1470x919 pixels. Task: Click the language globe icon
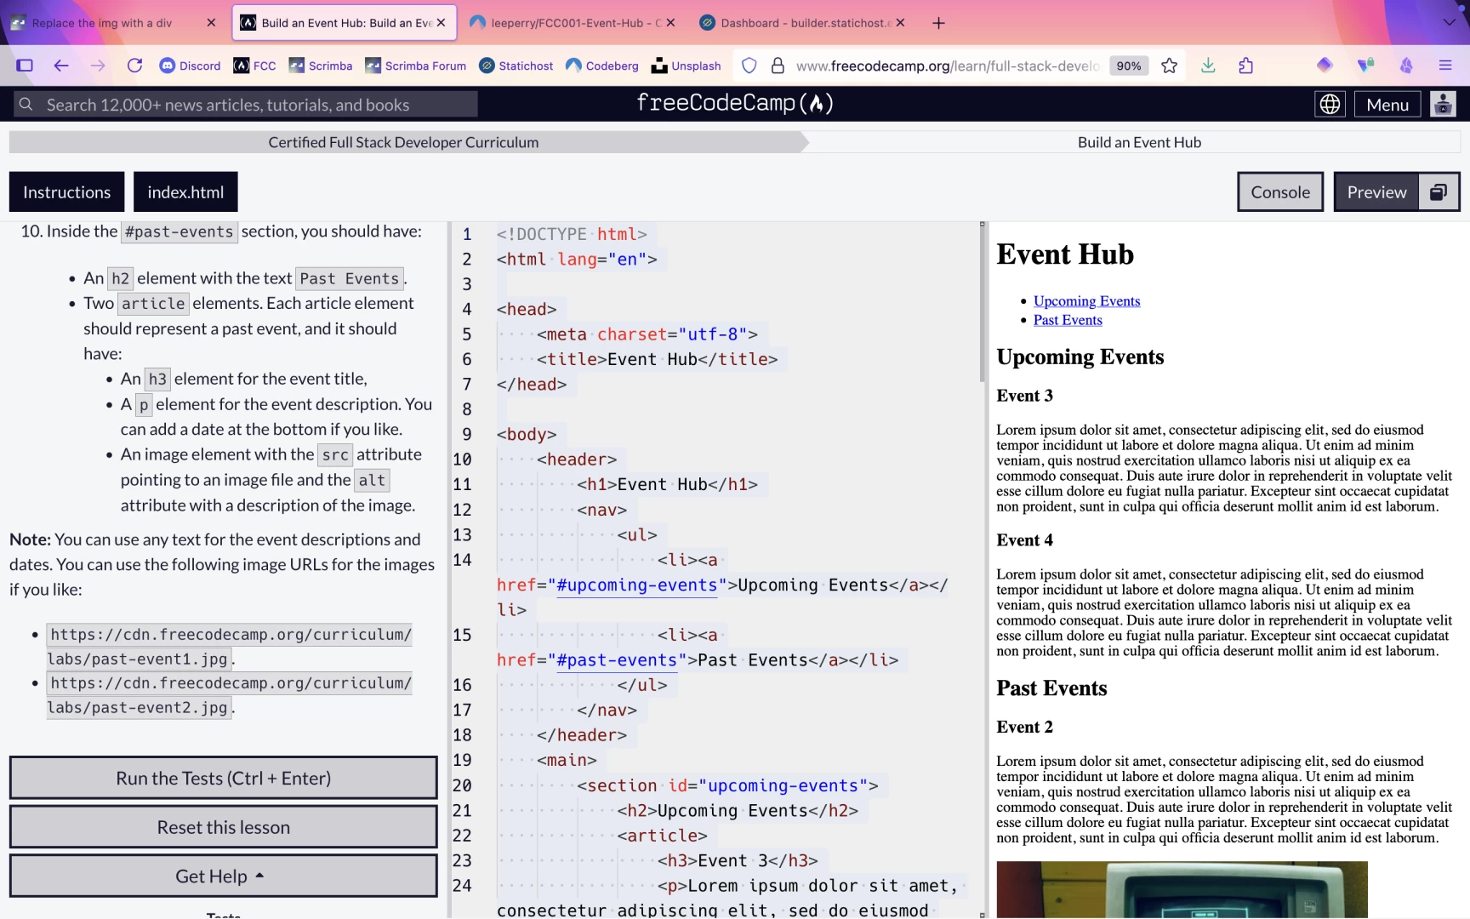click(x=1330, y=105)
